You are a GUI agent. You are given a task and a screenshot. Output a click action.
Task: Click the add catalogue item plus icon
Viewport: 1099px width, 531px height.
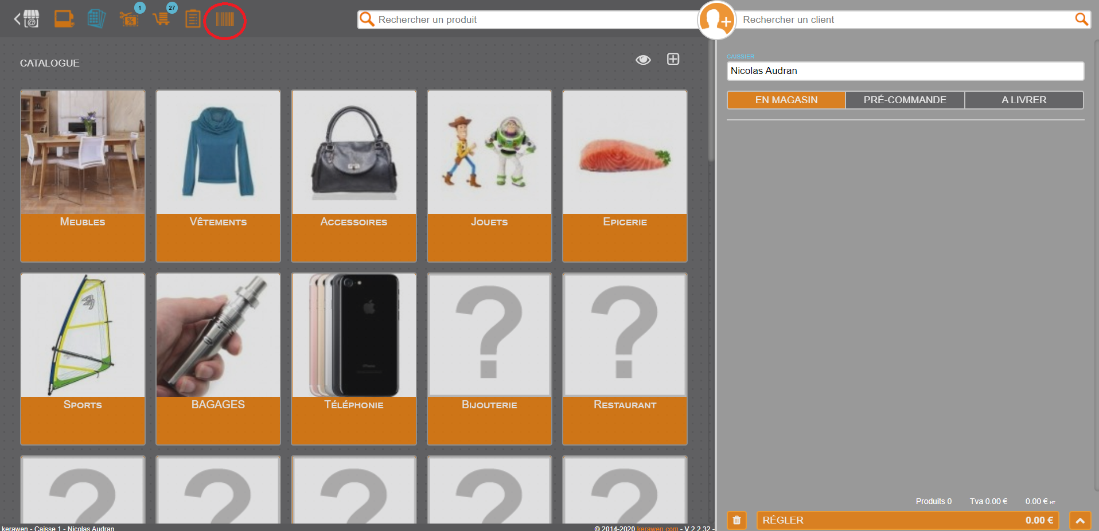(673, 59)
